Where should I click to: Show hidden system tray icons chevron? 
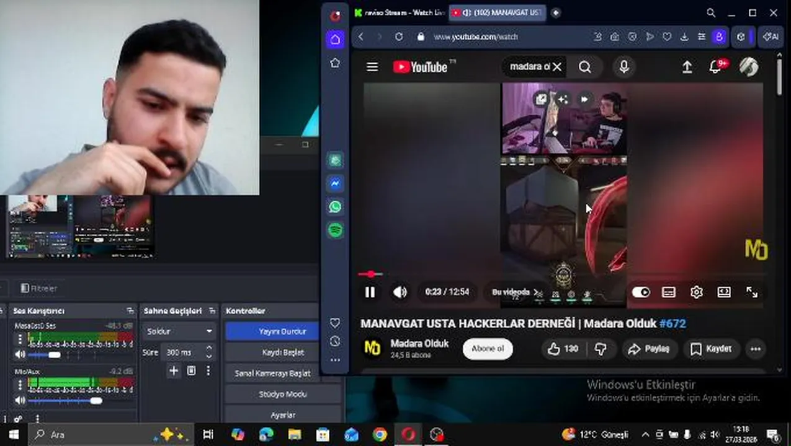coord(645,434)
